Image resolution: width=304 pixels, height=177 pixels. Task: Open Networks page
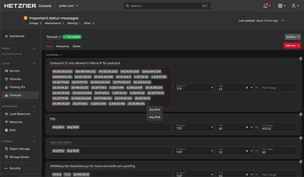(20, 122)
